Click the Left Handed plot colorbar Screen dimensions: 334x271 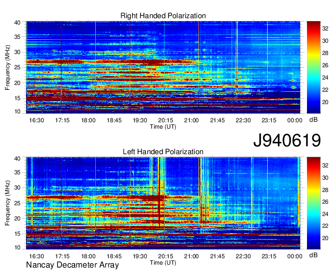pyautogui.click(x=313, y=203)
